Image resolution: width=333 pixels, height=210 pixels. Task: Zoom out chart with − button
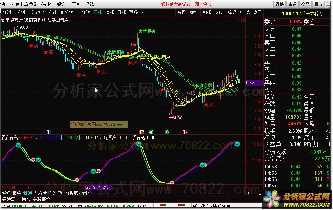pos(254,193)
